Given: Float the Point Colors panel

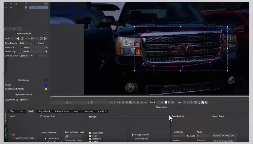Looking at the screenshot, I should pos(44,80).
